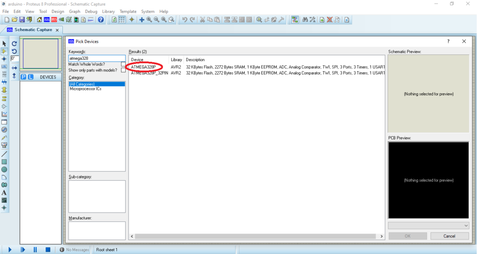Stop the simulation with Stop button
Image resolution: width=477 pixels, height=254 pixels.
48,250
